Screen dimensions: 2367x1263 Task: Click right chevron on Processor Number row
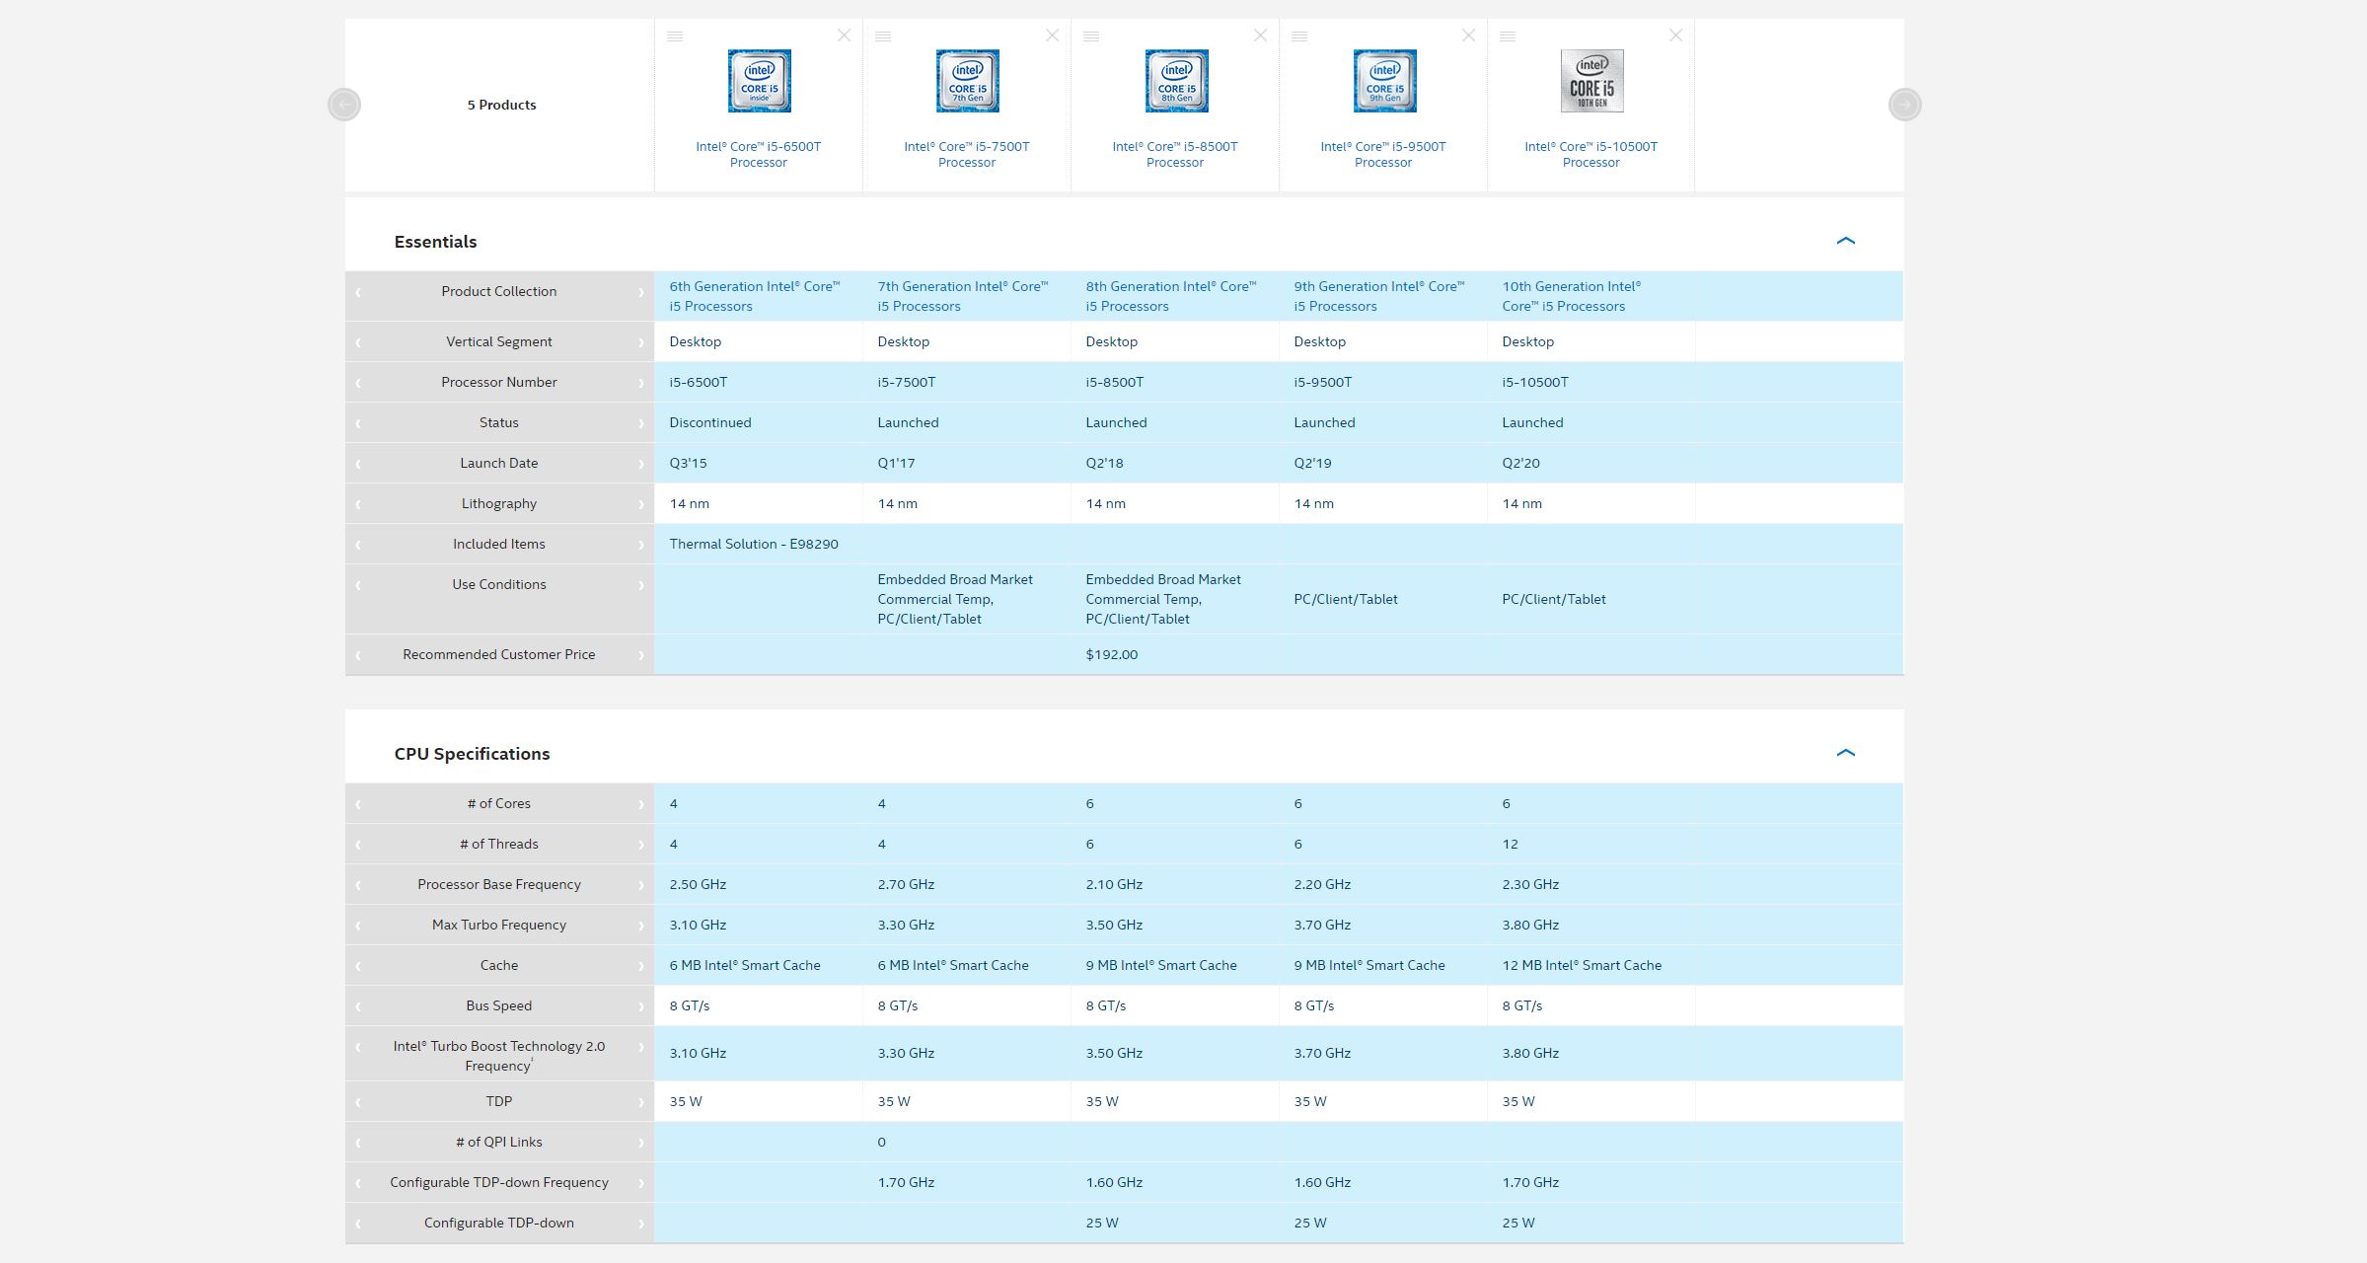[641, 383]
